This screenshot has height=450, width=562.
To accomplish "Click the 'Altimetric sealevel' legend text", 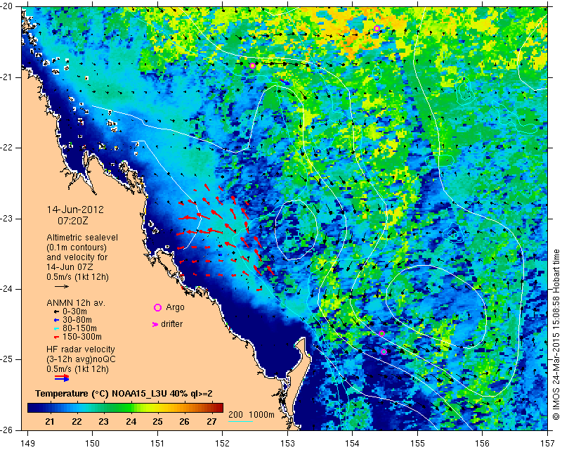I will pos(82,238).
